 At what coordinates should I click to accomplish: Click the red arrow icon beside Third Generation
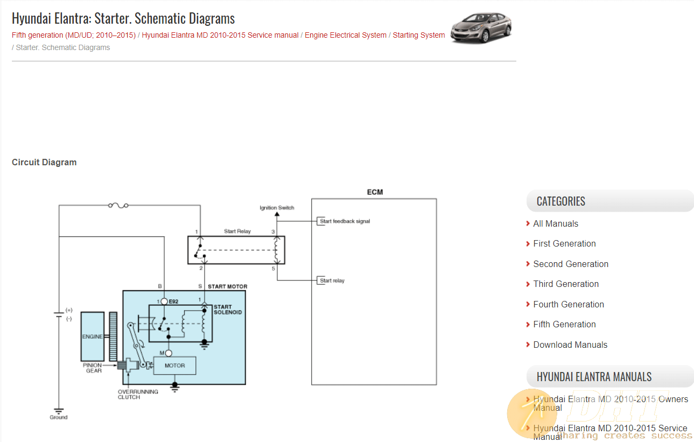coord(528,284)
